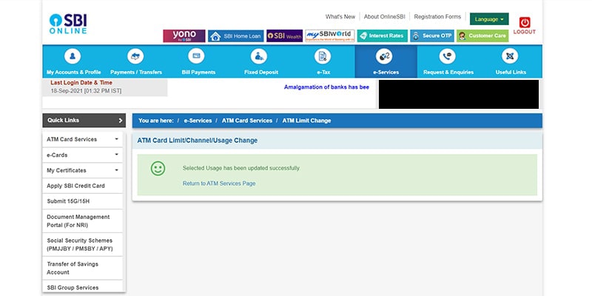Click the 18-Sep-2021 login timestamp
592x296 pixels.
tap(86, 91)
